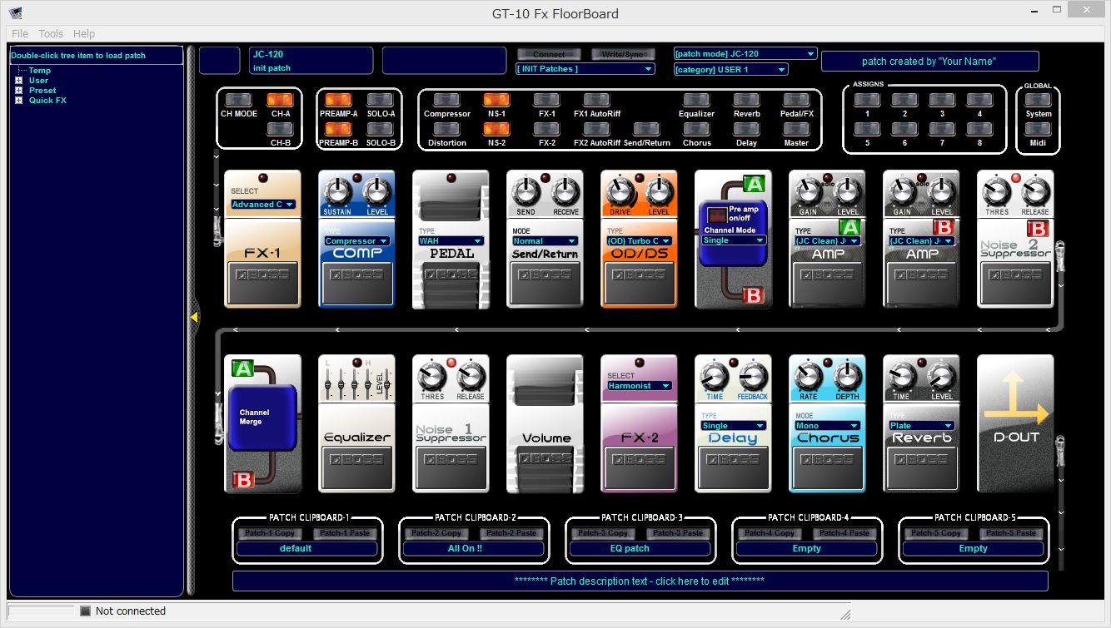This screenshot has height=628, width=1111.
Task: Open the File menu
Action: click(20, 34)
